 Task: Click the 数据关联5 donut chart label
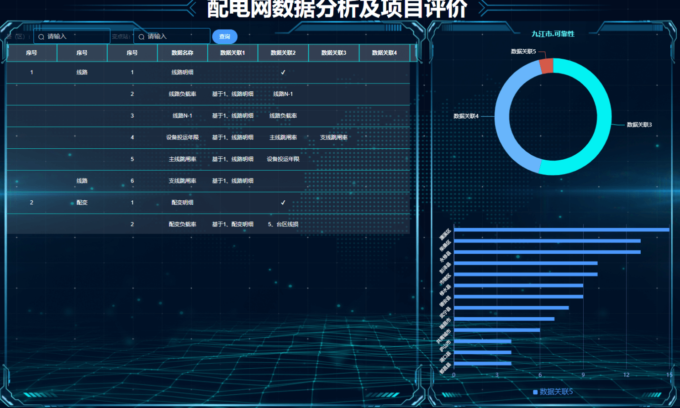[x=523, y=52]
